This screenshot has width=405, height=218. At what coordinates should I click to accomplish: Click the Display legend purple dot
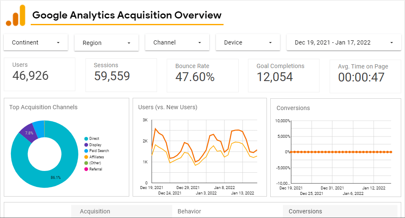pyautogui.click(x=86, y=145)
